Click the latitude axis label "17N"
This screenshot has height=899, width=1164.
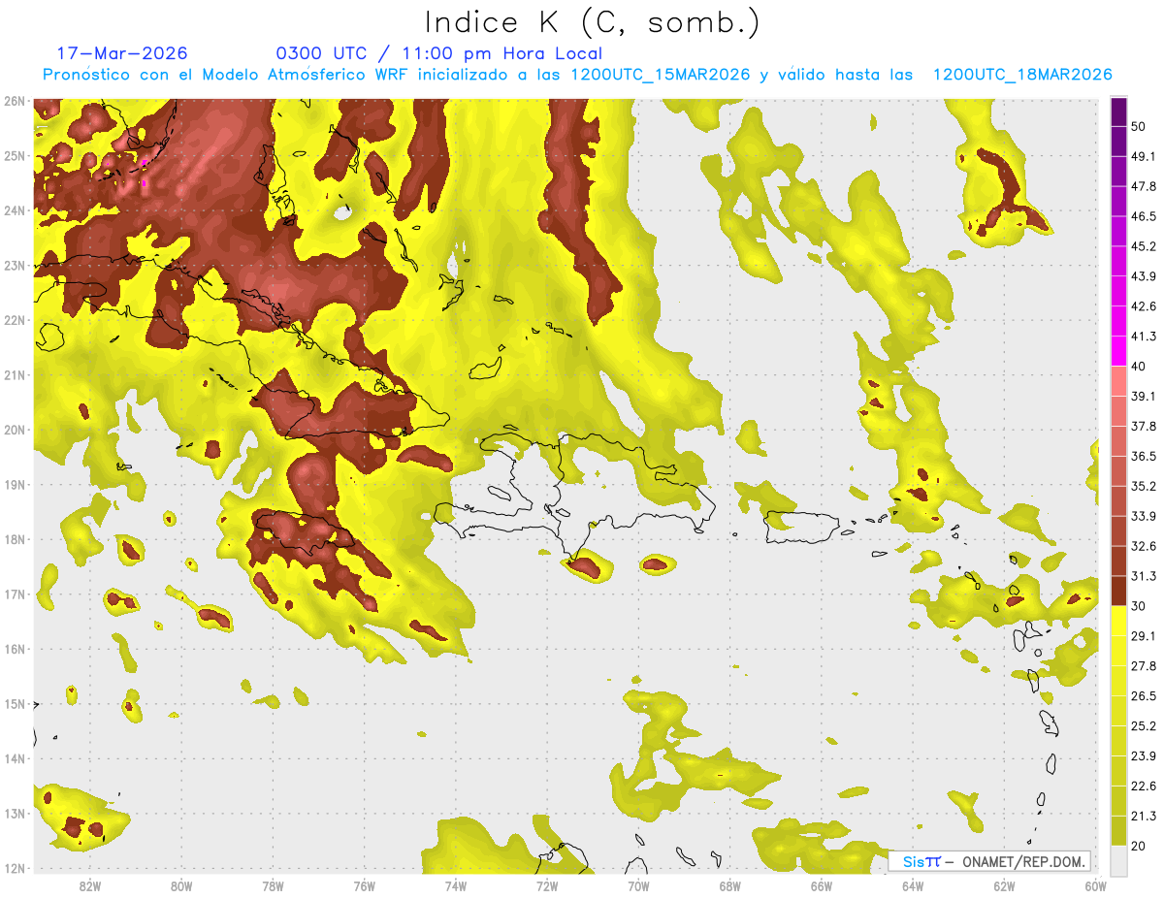click(15, 594)
